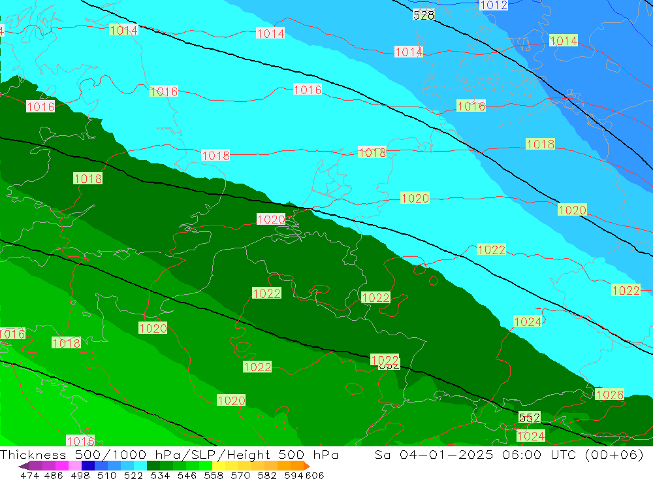Select the magenta legend swatch
Screen dimensions: 653x479
click(x=61, y=466)
